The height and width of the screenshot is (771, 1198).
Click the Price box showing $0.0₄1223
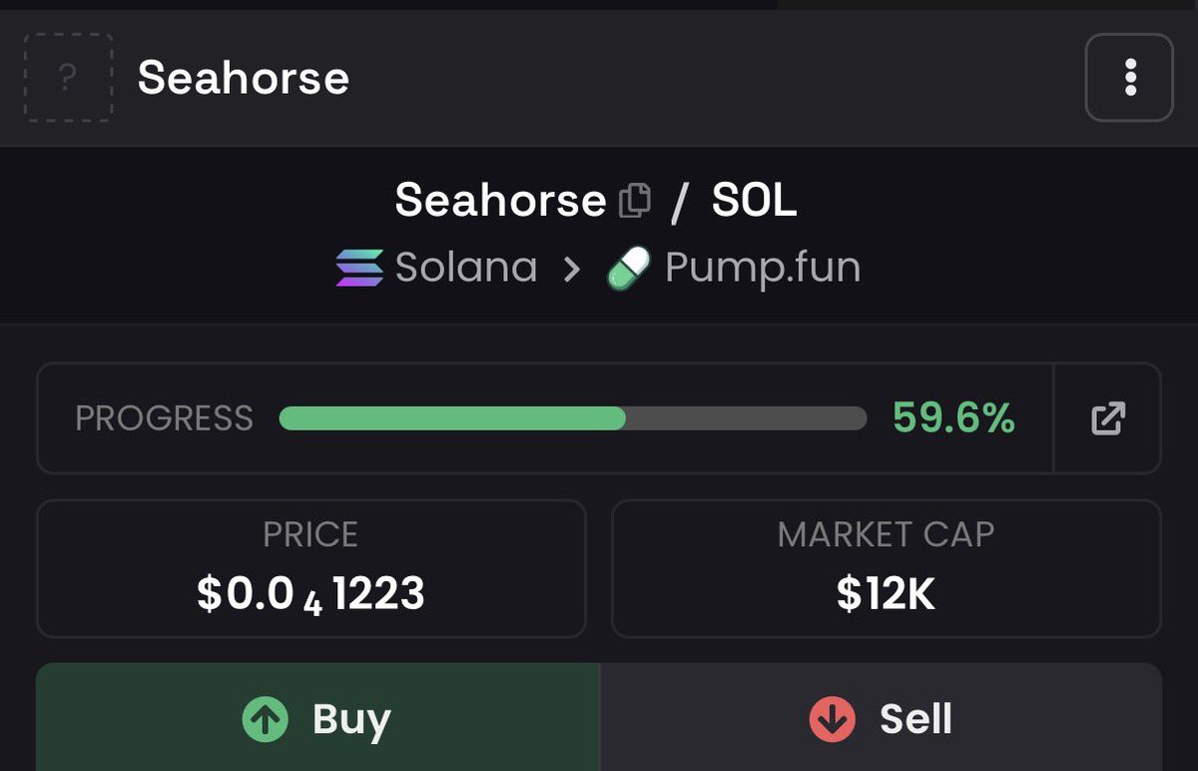pos(311,568)
